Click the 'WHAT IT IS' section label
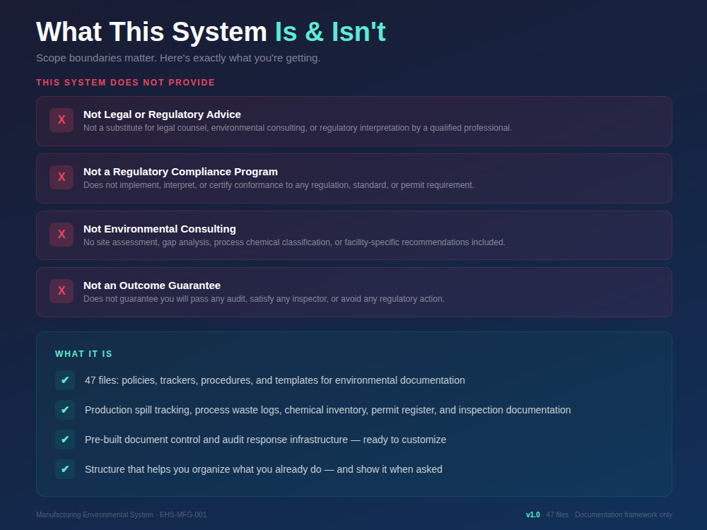The width and height of the screenshot is (707, 530). [83, 354]
